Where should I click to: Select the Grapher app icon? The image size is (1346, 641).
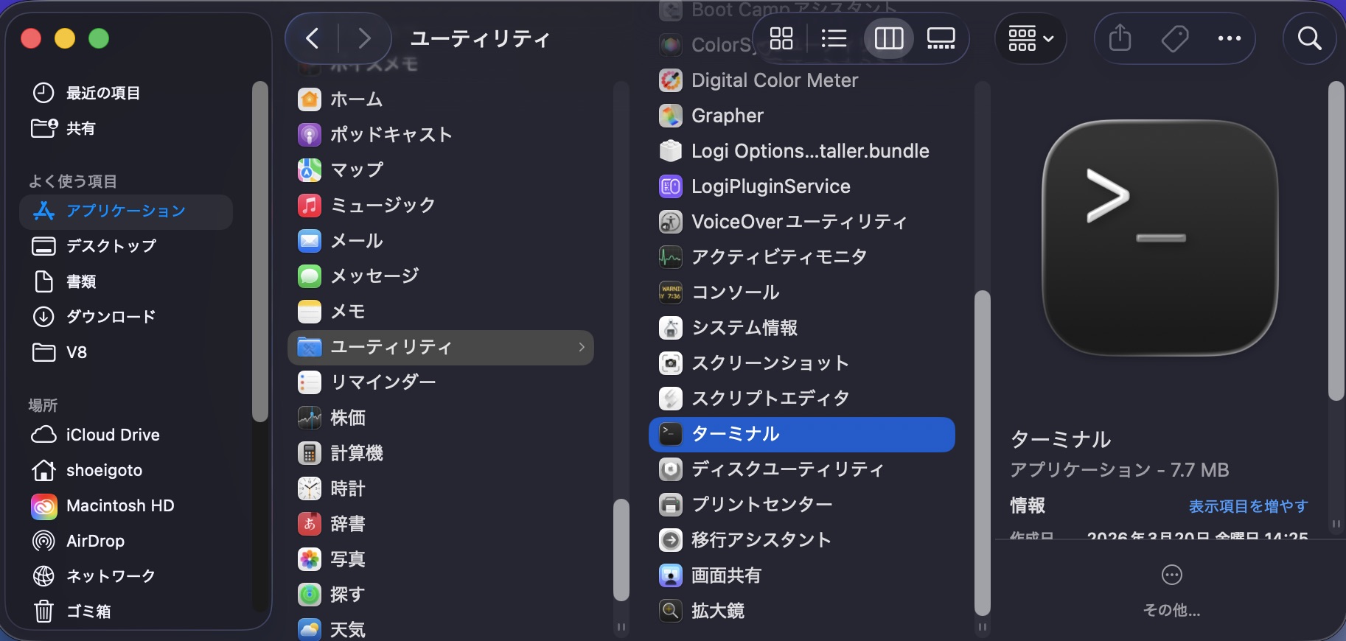coord(670,116)
